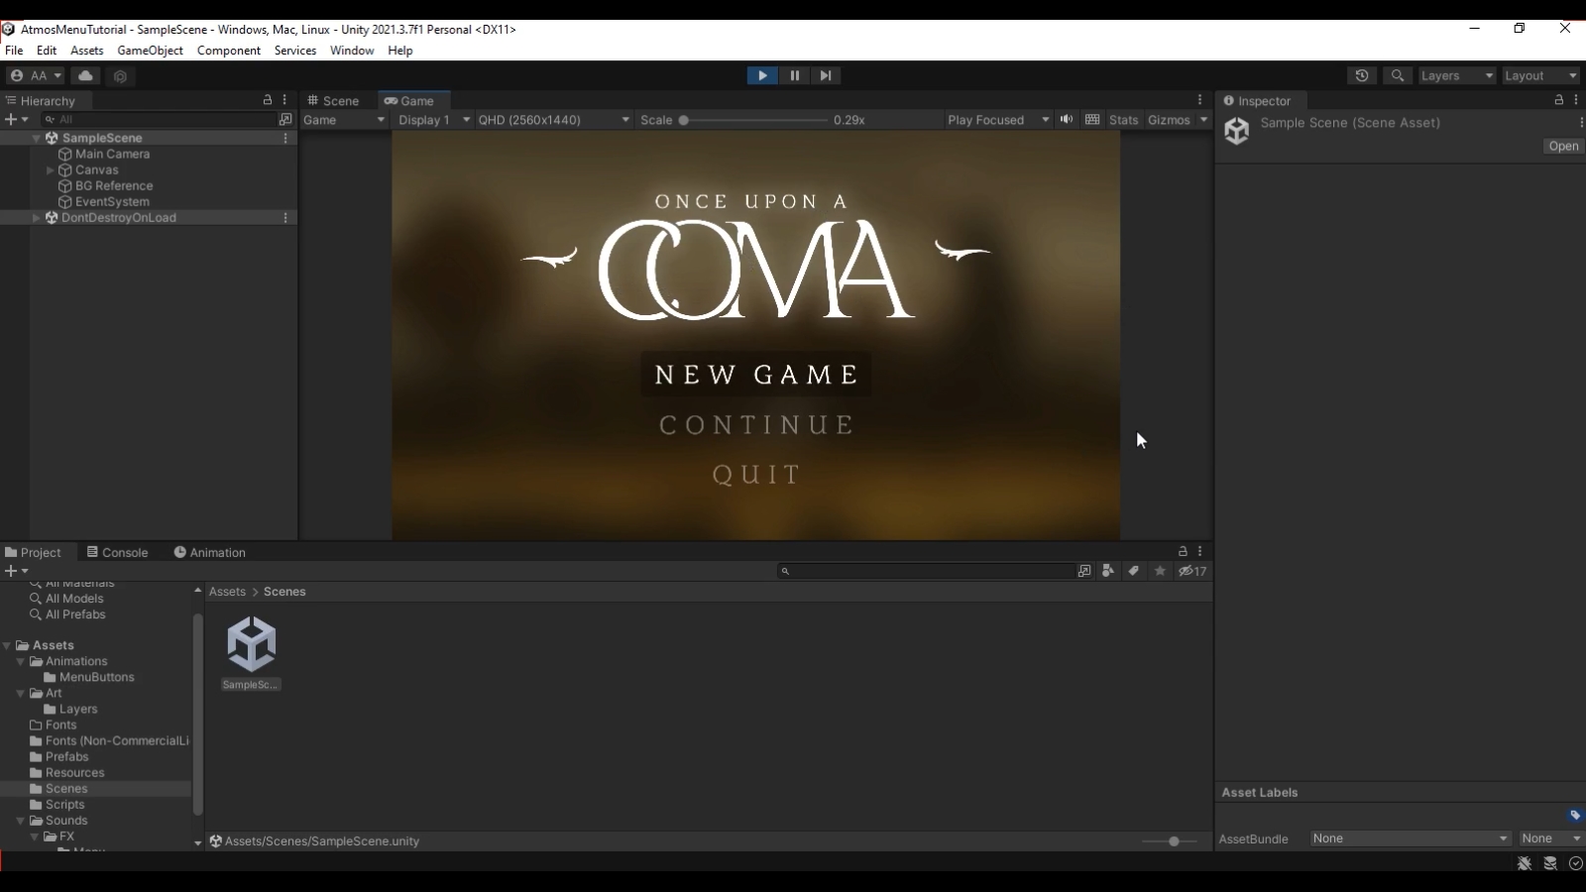Toggle the Stats overlay in the Game view
1586x892 pixels.
pyautogui.click(x=1123, y=119)
